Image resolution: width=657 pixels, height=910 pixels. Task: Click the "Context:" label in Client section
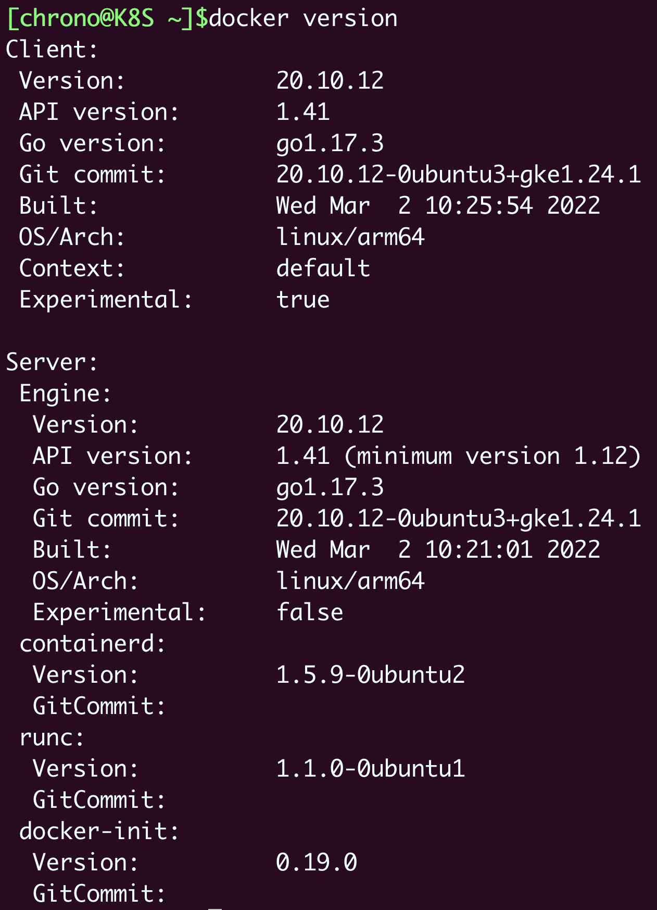(x=72, y=269)
